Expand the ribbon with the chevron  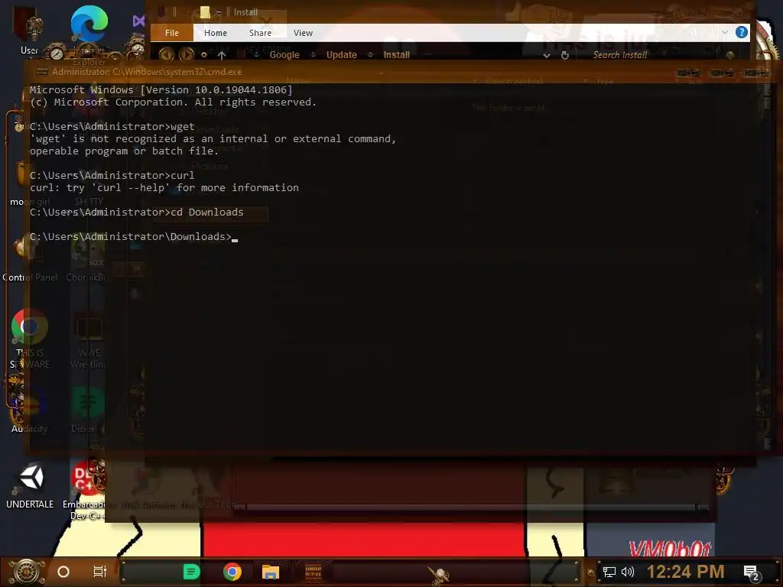pyautogui.click(x=725, y=32)
